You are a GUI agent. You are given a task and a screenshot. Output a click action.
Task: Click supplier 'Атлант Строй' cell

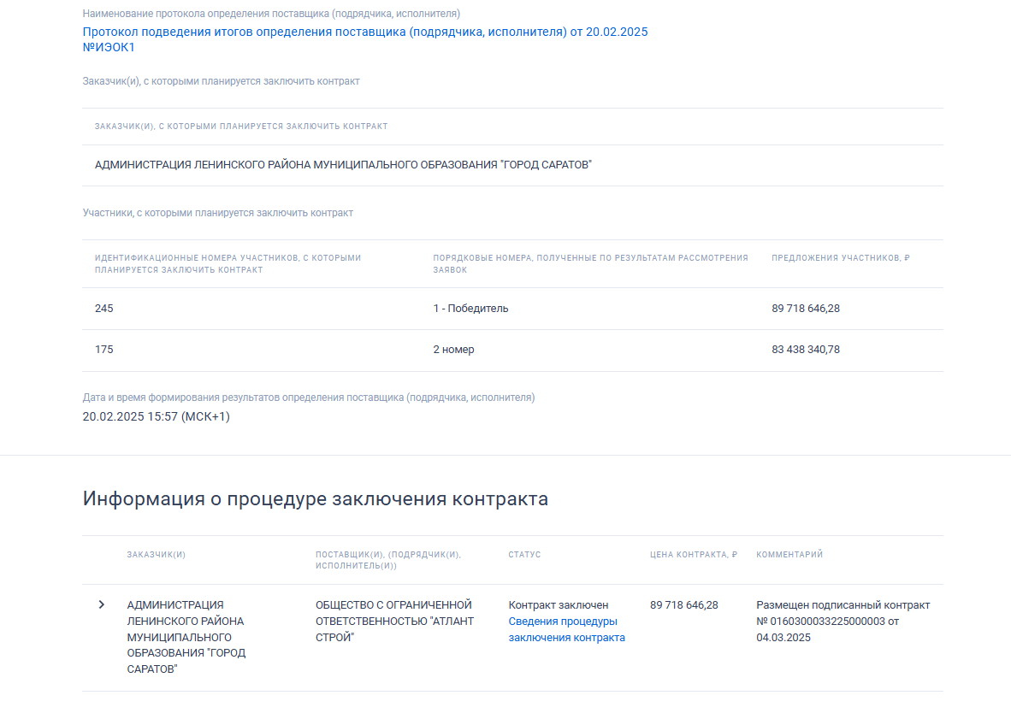(x=393, y=621)
